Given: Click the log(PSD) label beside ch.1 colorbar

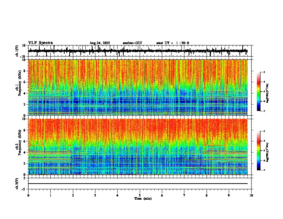Looking at the screenshot, I should click(x=267, y=93).
